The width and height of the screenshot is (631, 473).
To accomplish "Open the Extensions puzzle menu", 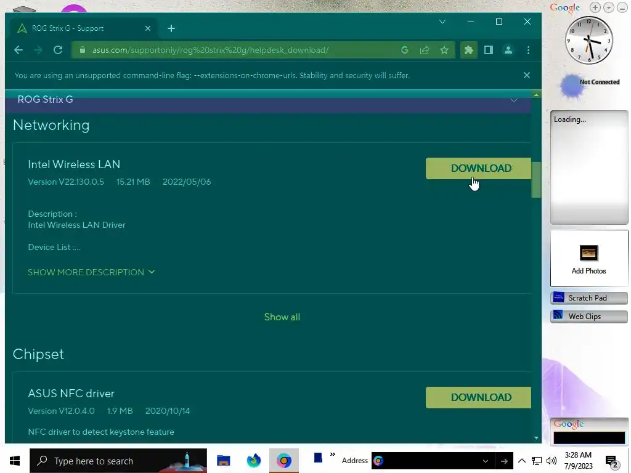I will click(x=469, y=50).
